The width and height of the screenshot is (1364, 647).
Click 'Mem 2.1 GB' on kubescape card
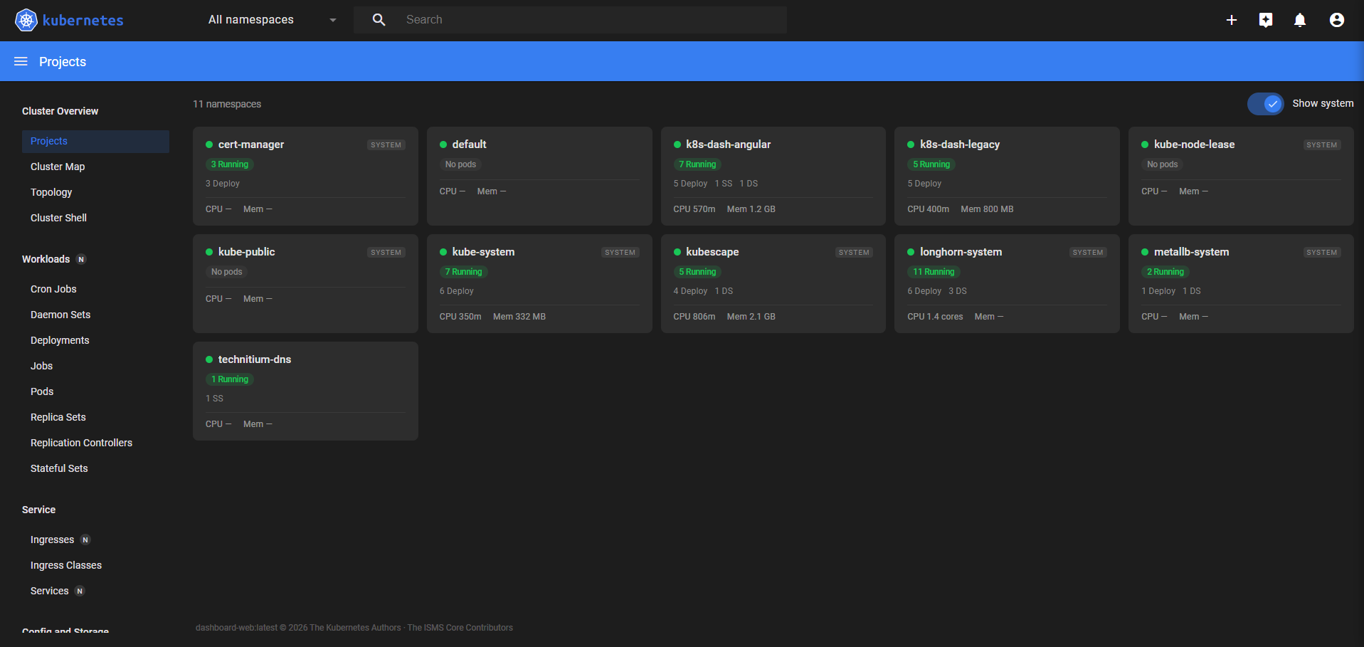point(751,317)
